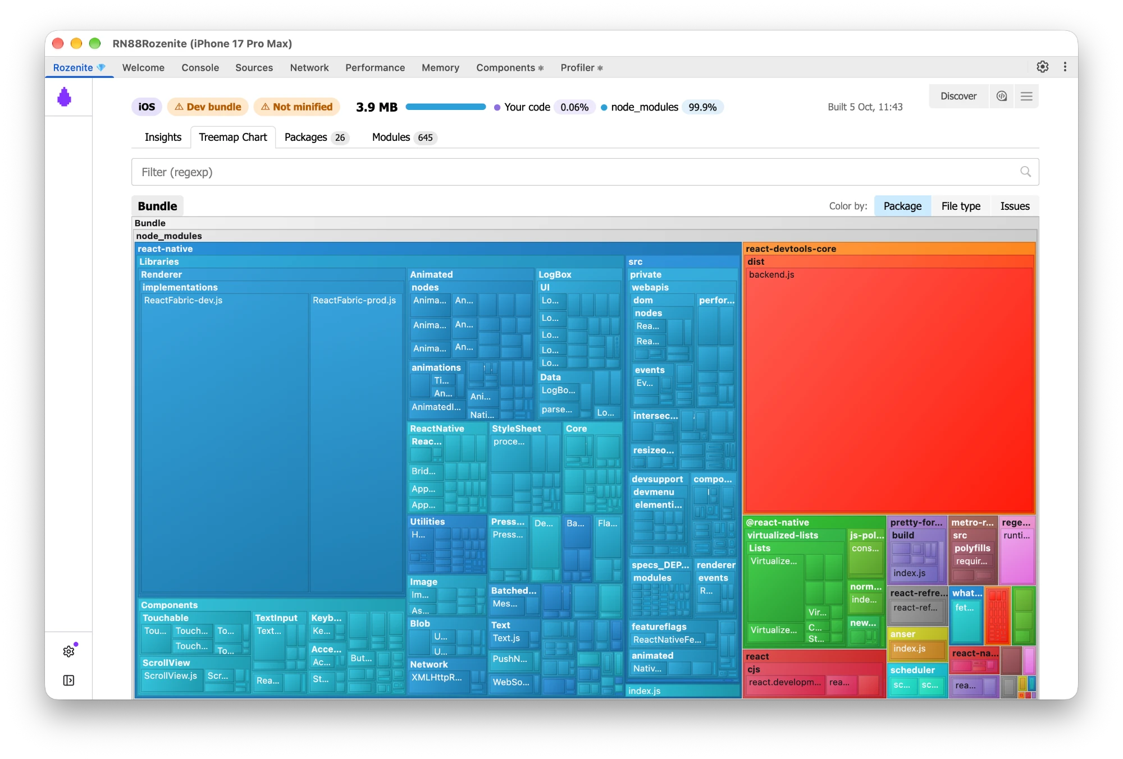Expand the Libraries treemap group header
This screenshot has width=1123, height=759.
coord(381,261)
